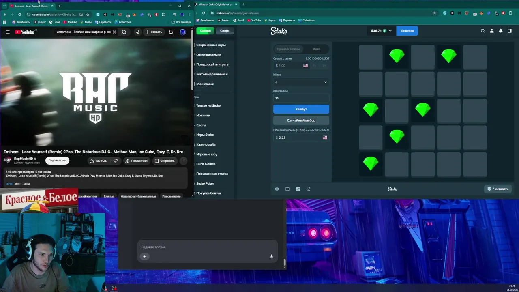Screen dimensions: 519x292
Task: Open Mines game settings gear
Action: tap(277, 189)
